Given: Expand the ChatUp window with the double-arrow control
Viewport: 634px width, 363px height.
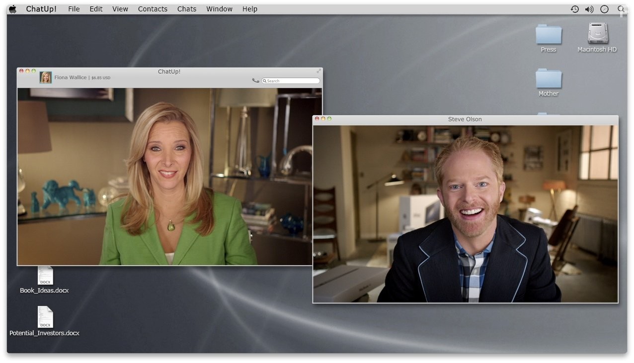Looking at the screenshot, I should point(318,71).
